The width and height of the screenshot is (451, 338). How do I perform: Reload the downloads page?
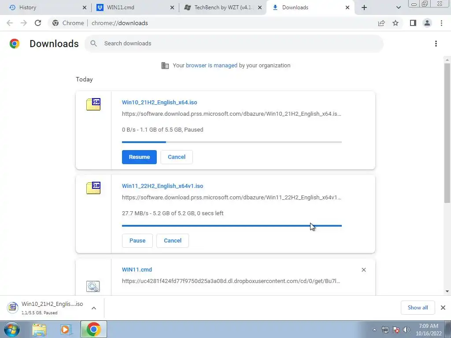click(38, 23)
